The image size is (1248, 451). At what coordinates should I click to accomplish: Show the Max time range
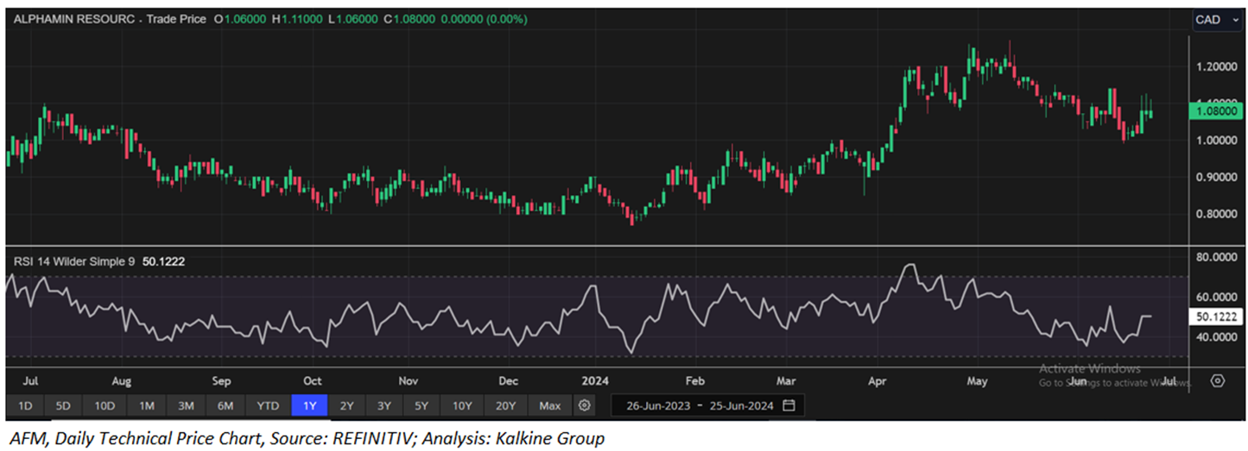(x=549, y=405)
